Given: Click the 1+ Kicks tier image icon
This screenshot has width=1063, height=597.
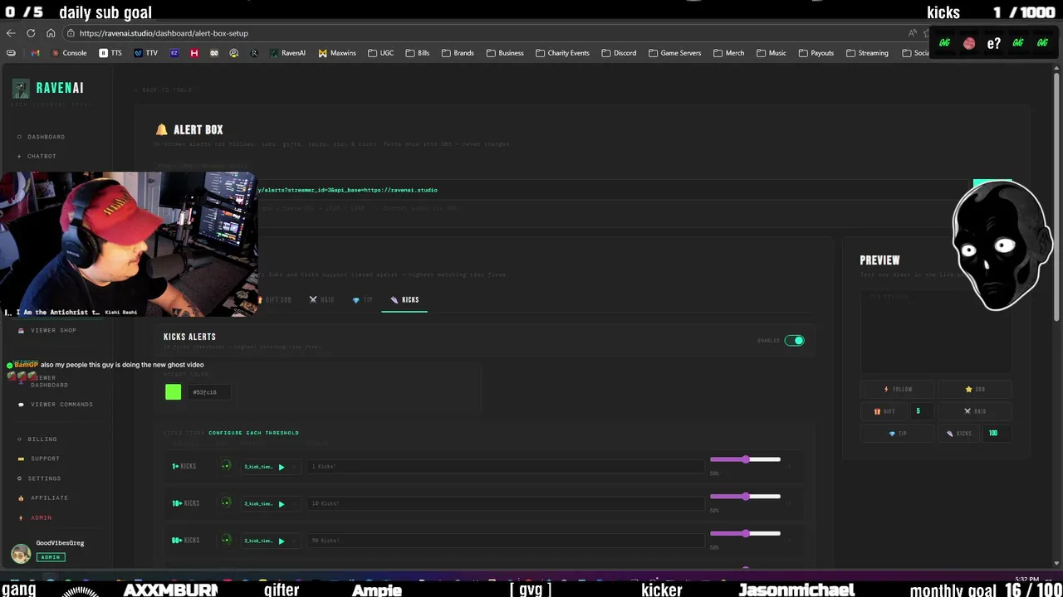Looking at the screenshot, I should pos(225,466).
